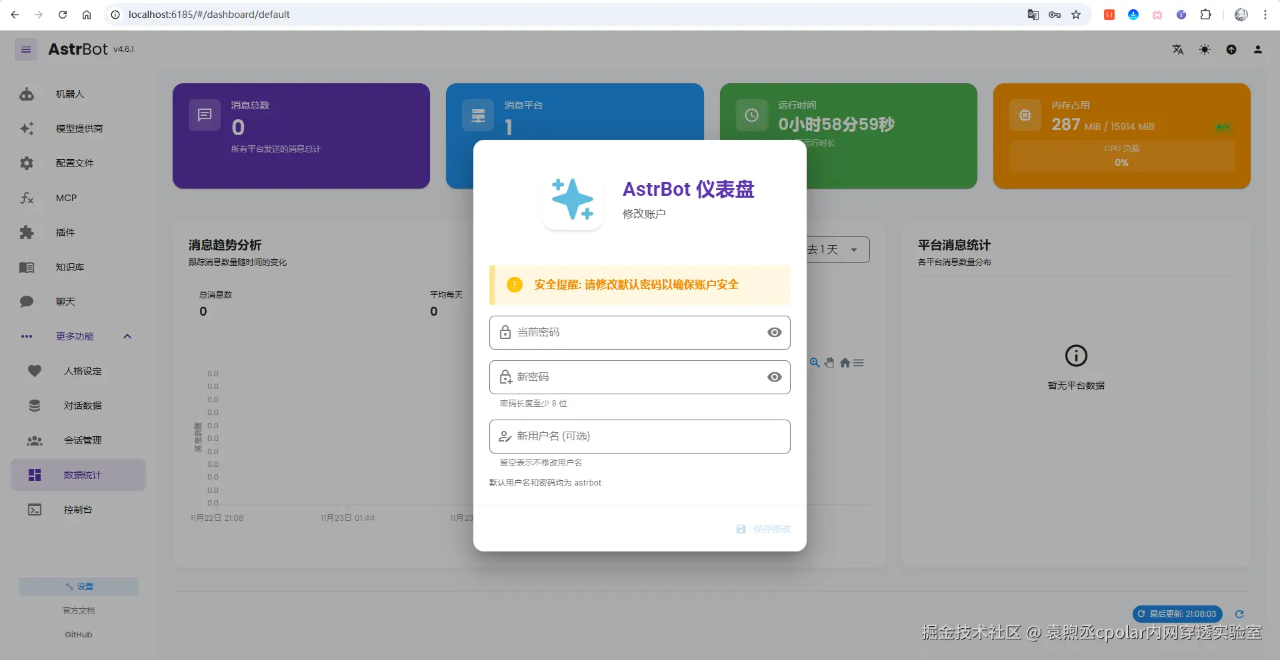The width and height of the screenshot is (1280, 660).
Task: Open the account person icon in header
Action: click(x=1258, y=49)
